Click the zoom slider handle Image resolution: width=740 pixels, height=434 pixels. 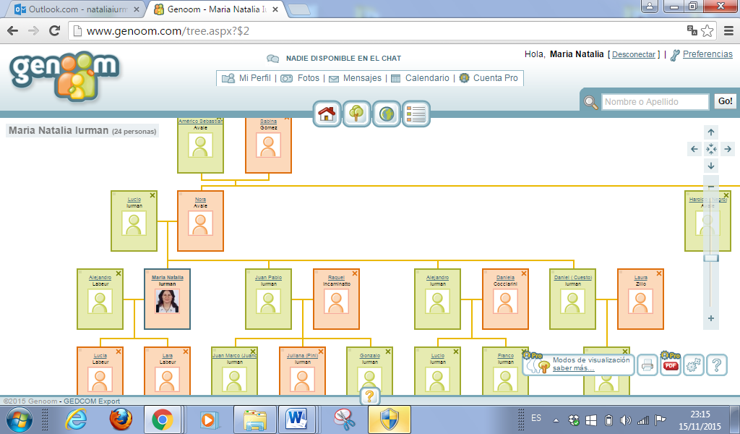[711, 258]
